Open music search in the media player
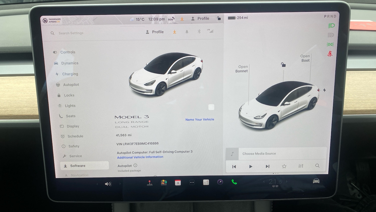This screenshot has width=376, height=212. click(x=317, y=166)
